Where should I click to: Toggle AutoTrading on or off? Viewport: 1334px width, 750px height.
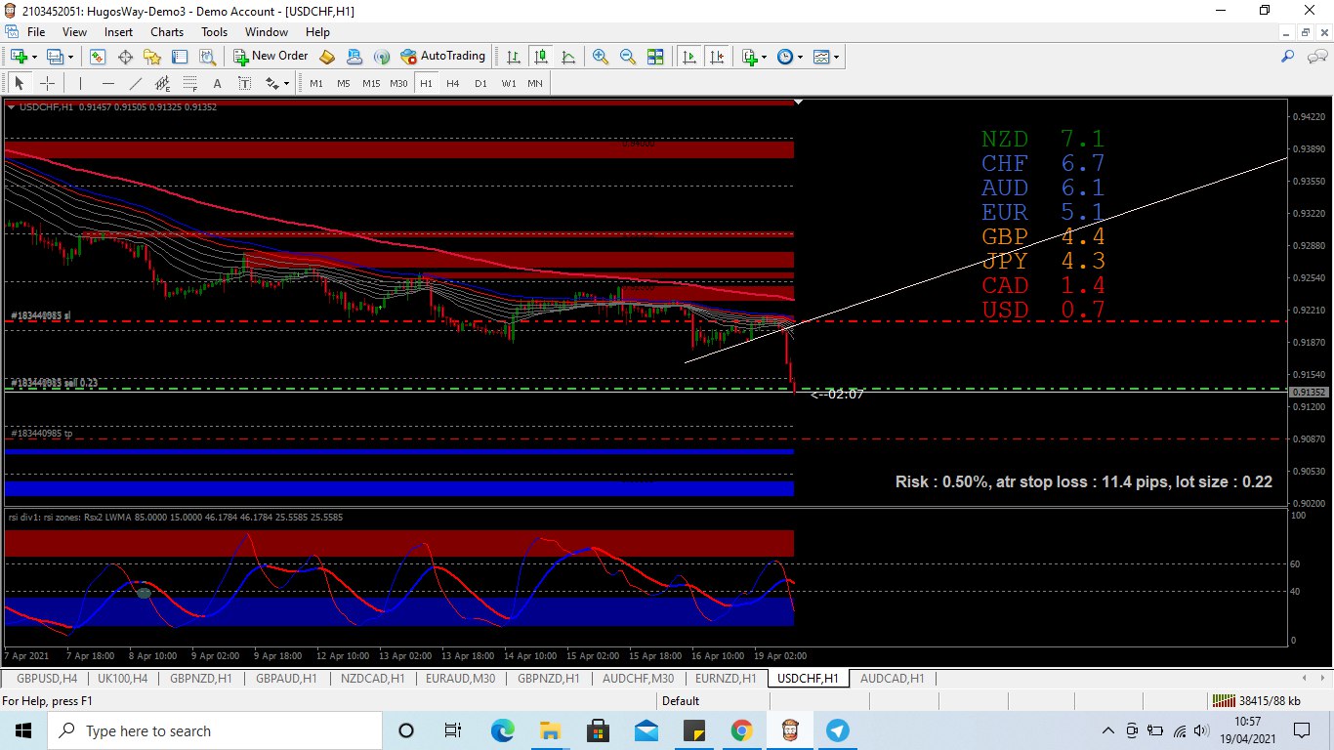click(x=443, y=57)
